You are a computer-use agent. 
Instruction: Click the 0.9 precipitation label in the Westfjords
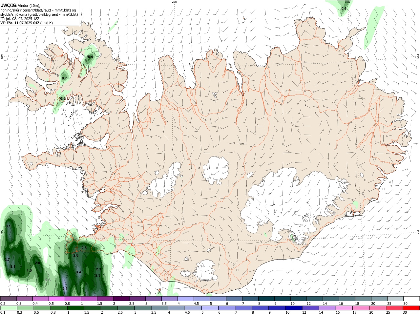(x=91, y=57)
